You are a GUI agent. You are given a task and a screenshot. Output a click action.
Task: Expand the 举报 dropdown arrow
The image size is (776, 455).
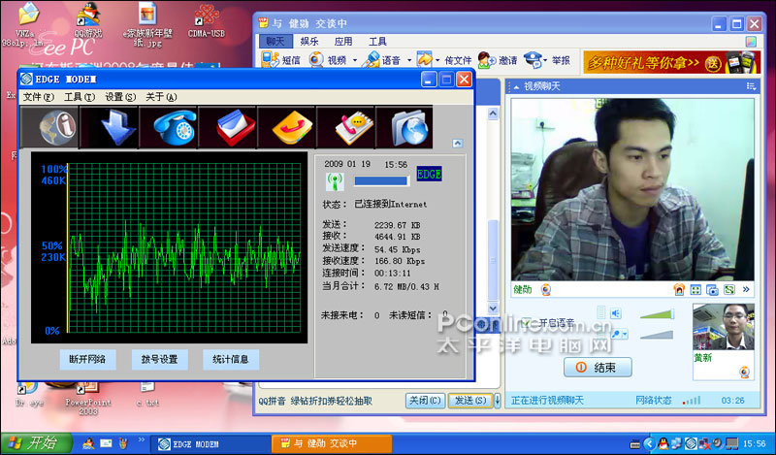click(x=545, y=61)
